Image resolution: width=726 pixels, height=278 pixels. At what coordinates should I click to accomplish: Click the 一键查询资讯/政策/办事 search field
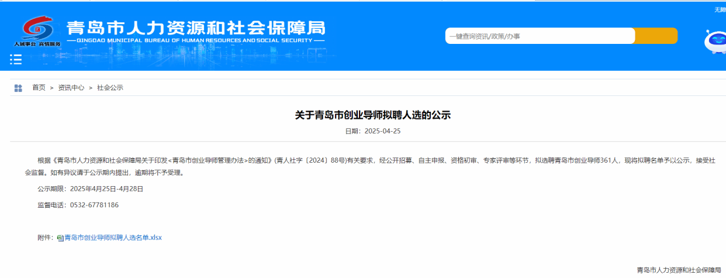coord(540,36)
